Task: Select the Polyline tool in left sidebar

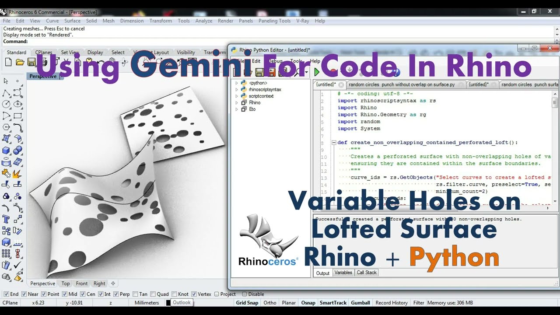Action: [6, 93]
